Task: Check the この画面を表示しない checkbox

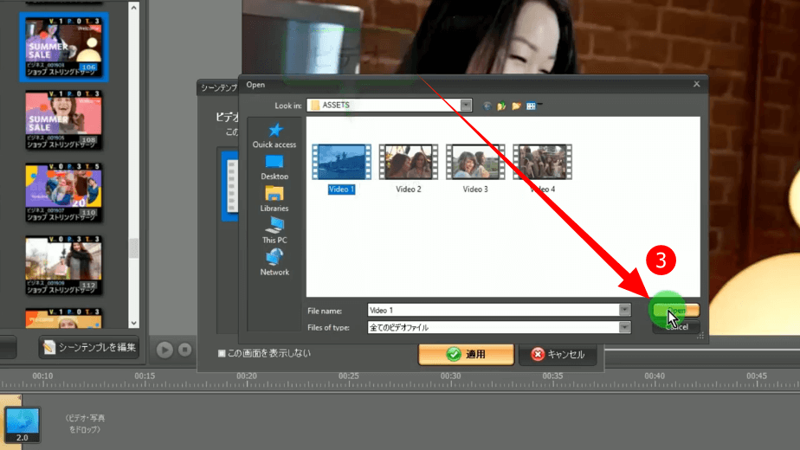Action: click(x=222, y=353)
